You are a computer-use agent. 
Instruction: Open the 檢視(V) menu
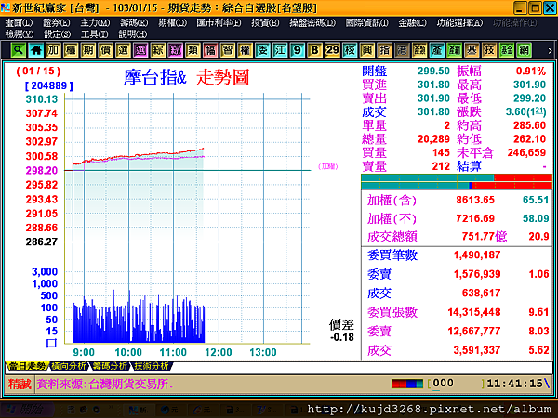pyautogui.click(x=20, y=34)
